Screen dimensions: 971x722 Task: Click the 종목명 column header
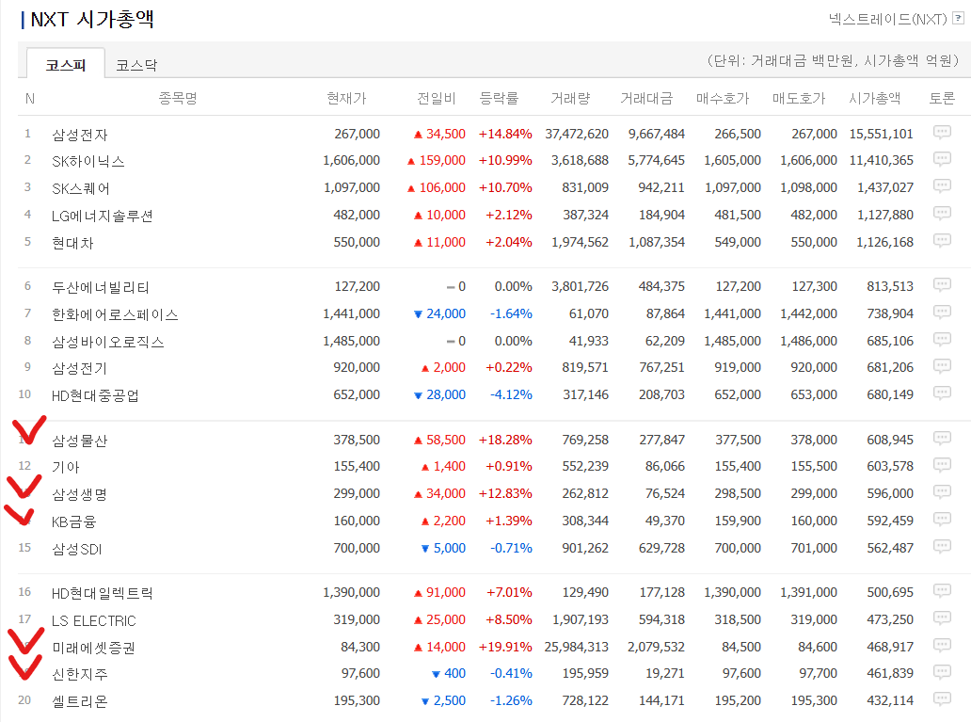click(x=178, y=98)
